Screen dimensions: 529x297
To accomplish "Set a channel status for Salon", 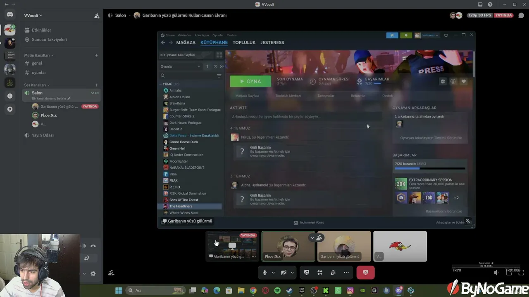I will (x=51, y=99).
